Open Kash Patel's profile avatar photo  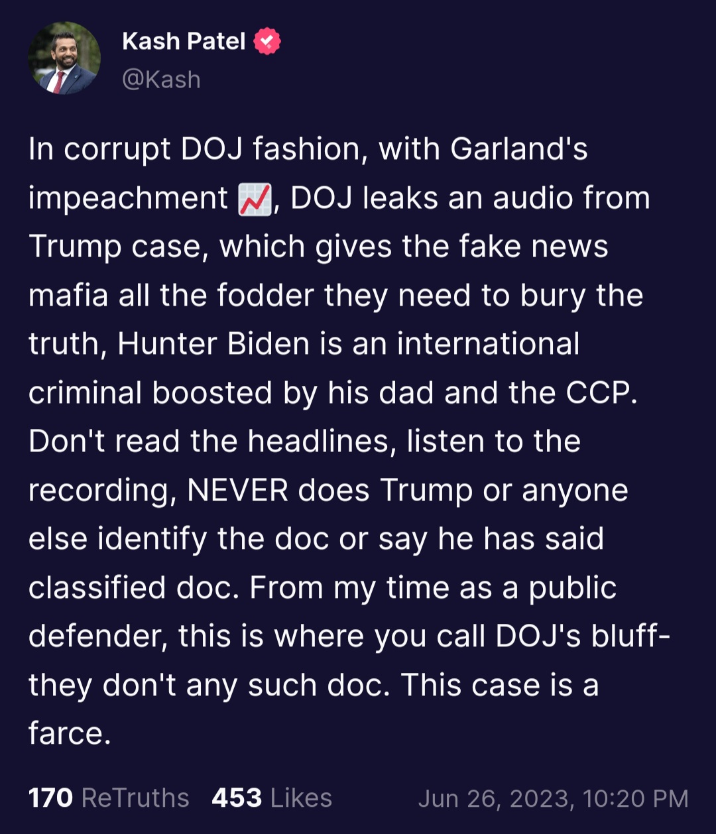64,59
